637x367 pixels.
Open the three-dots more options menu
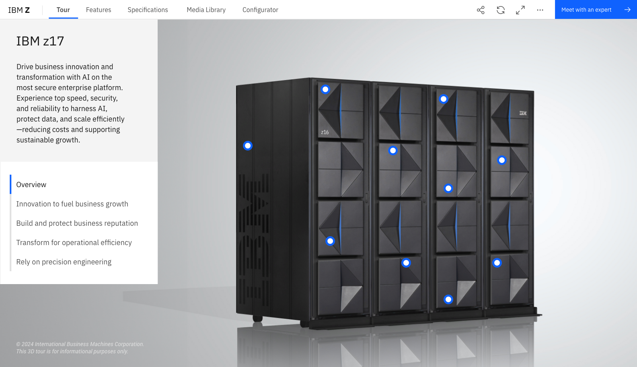tap(540, 10)
